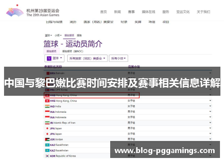
Task: Select the underlined 报名报项 breadcrumb tab
Action: coord(69,35)
